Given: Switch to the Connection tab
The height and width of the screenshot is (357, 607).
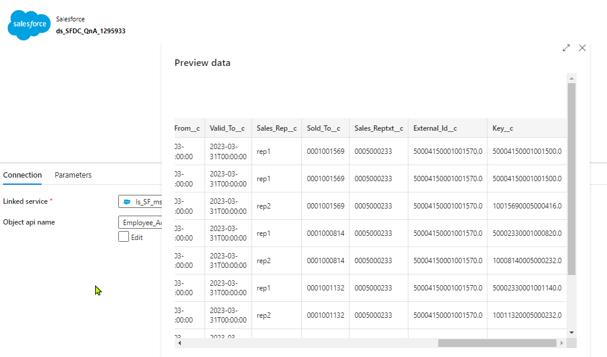Looking at the screenshot, I should [x=23, y=175].
